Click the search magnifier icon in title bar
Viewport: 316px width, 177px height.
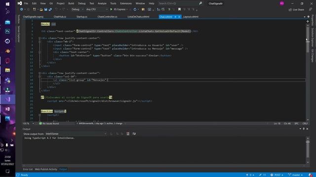(x=200, y=3)
